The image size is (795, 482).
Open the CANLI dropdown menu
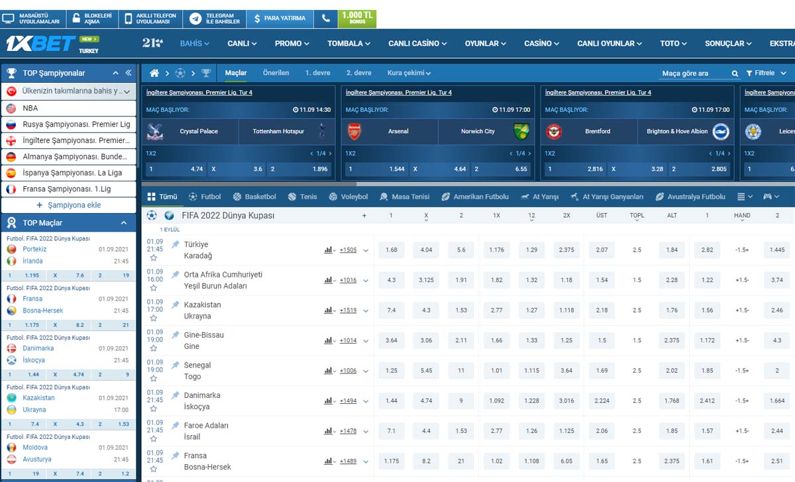tap(242, 44)
